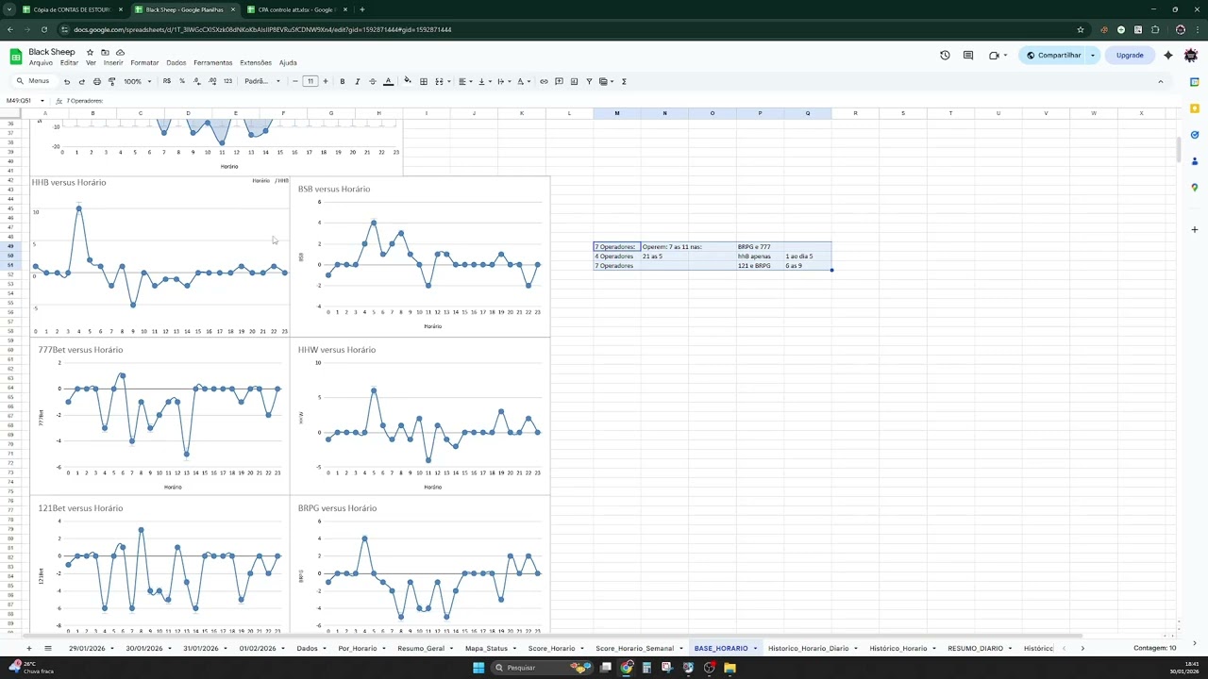Toggle bold formatting

(342, 81)
